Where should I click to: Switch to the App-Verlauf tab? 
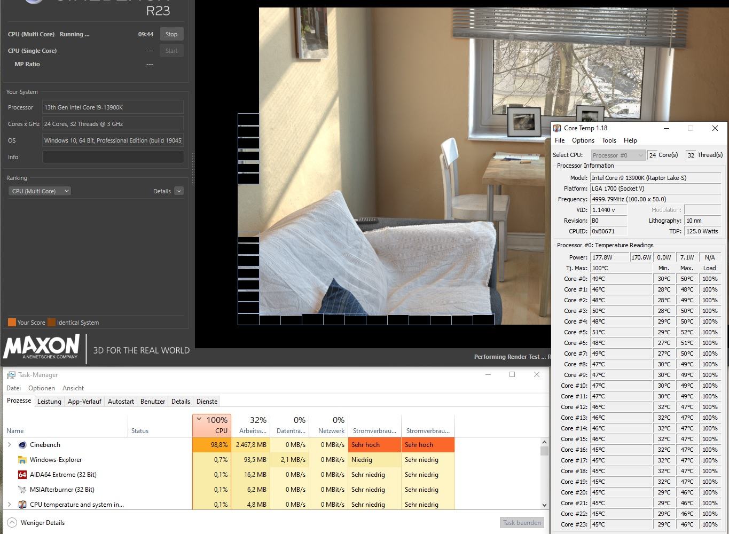pos(84,402)
